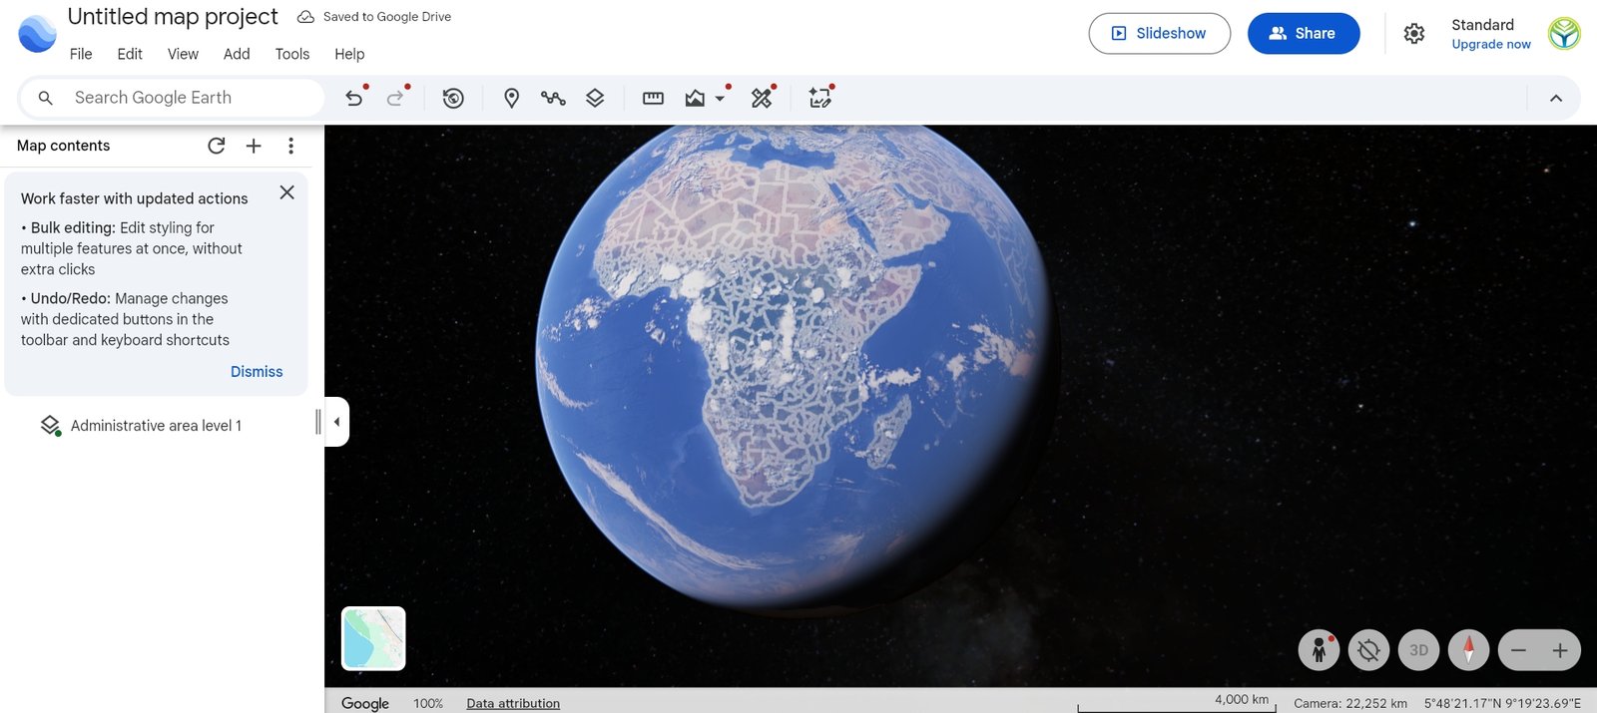Click the Share button

click(x=1303, y=33)
